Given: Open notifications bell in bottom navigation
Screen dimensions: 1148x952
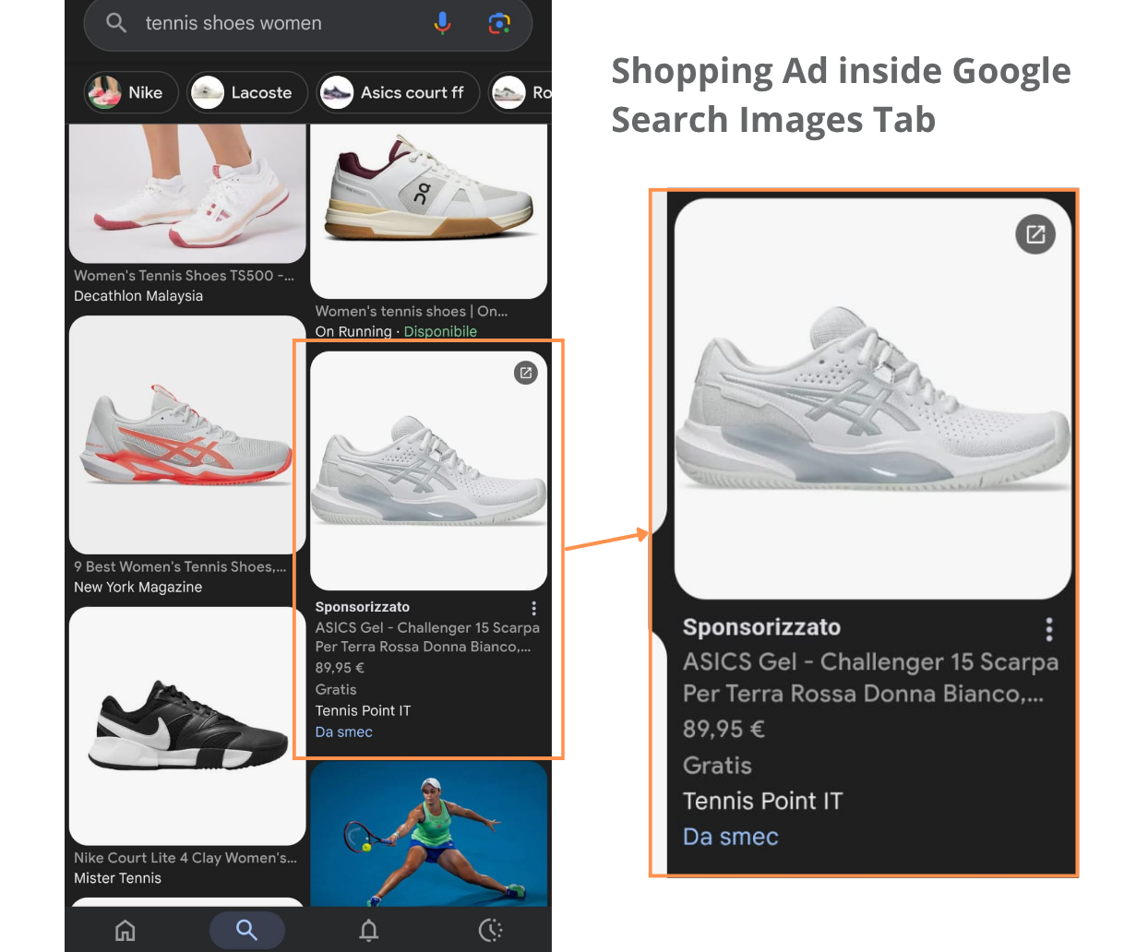Looking at the screenshot, I should coord(368,930).
